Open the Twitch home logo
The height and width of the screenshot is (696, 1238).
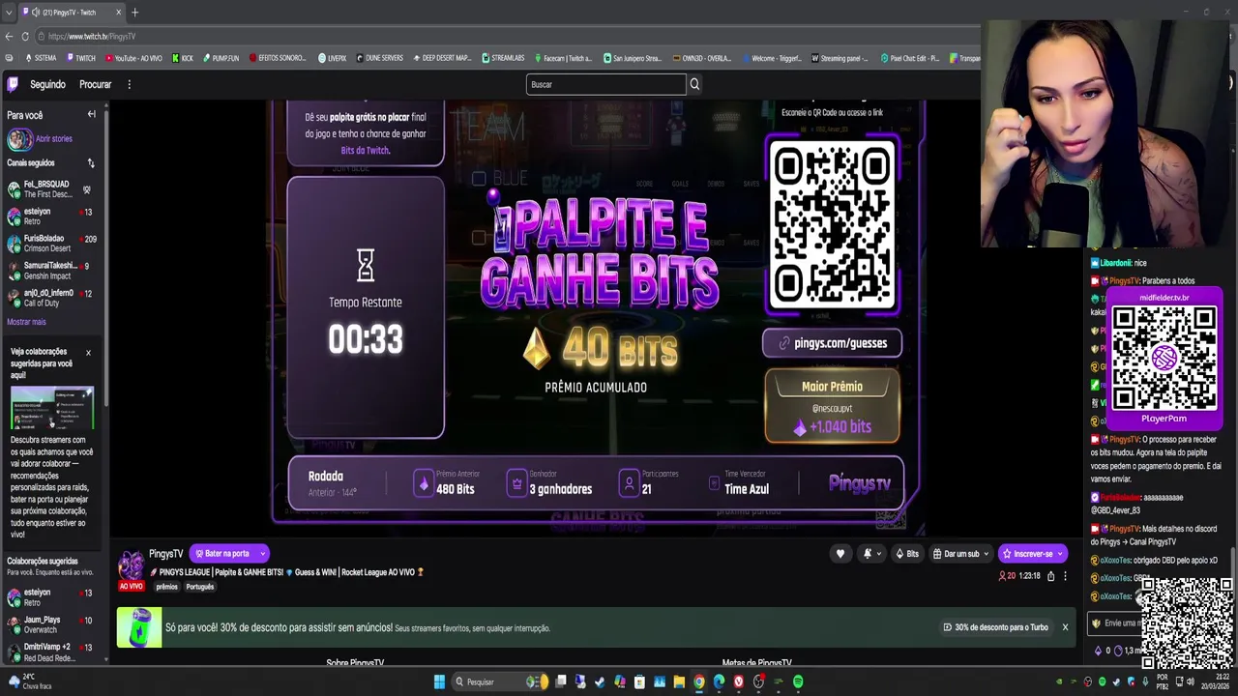point(14,84)
